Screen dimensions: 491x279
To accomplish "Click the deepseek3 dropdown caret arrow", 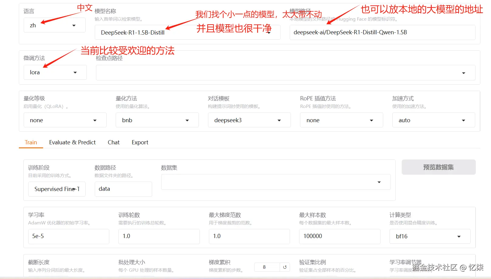I will [279, 120].
